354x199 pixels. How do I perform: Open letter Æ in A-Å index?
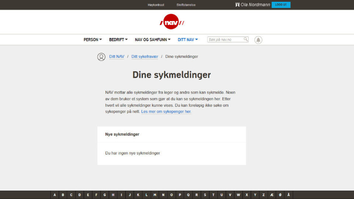(272, 195)
